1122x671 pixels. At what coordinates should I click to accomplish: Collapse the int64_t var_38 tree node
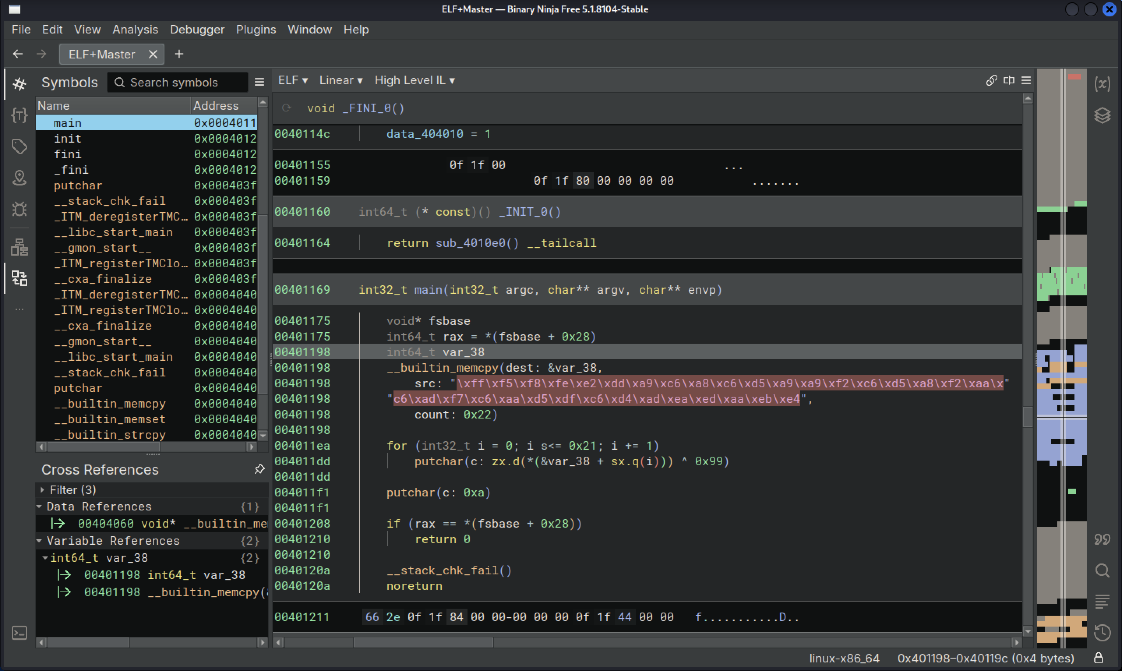(45, 558)
